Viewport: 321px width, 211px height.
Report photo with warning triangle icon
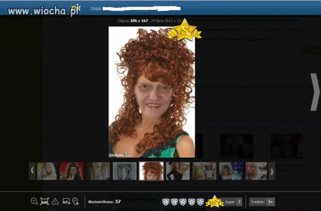(x=55, y=201)
